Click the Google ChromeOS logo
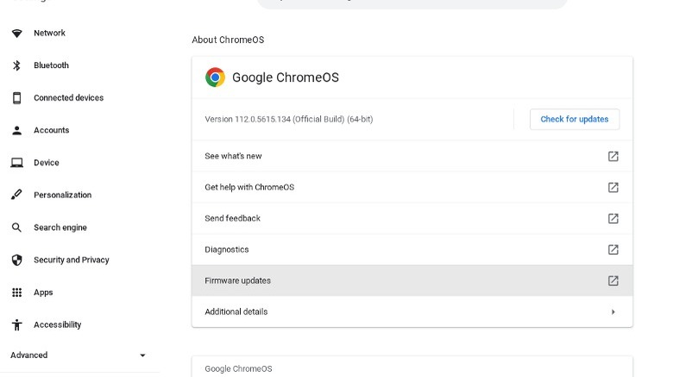Viewport: 673px width, 377px height. click(x=215, y=77)
